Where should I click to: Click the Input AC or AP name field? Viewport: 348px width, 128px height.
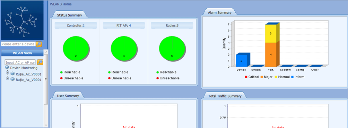[x=20, y=62]
